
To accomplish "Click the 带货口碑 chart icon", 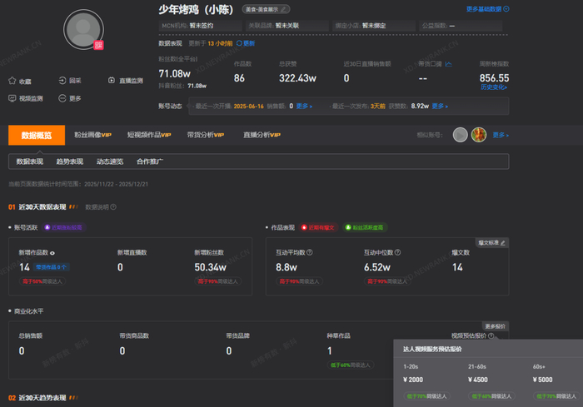I will (x=448, y=64).
